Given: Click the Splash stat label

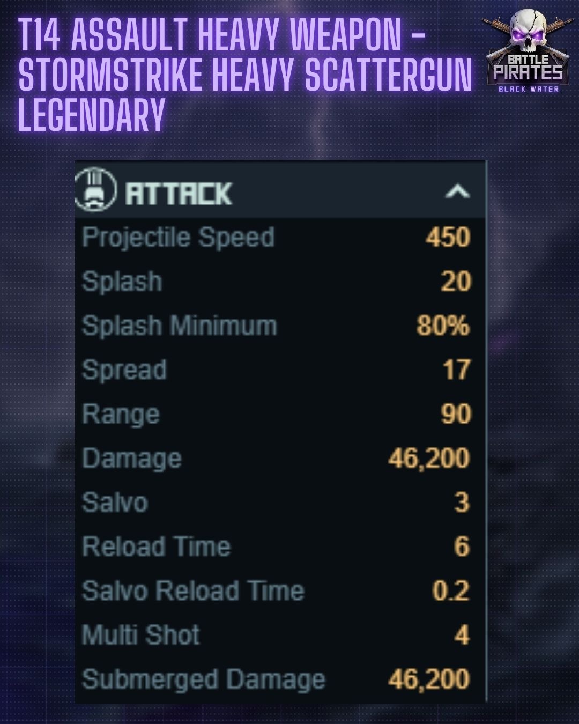Looking at the screenshot, I should (122, 282).
